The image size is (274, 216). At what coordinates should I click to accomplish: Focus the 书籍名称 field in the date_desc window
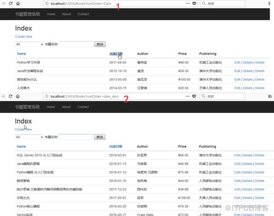point(76,137)
